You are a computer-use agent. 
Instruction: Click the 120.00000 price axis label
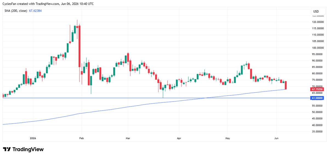pos(317,22)
